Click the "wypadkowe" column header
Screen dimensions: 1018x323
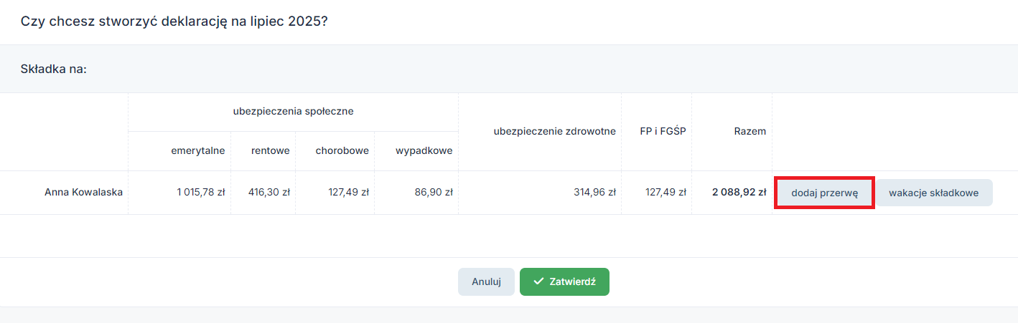[424, 150]
